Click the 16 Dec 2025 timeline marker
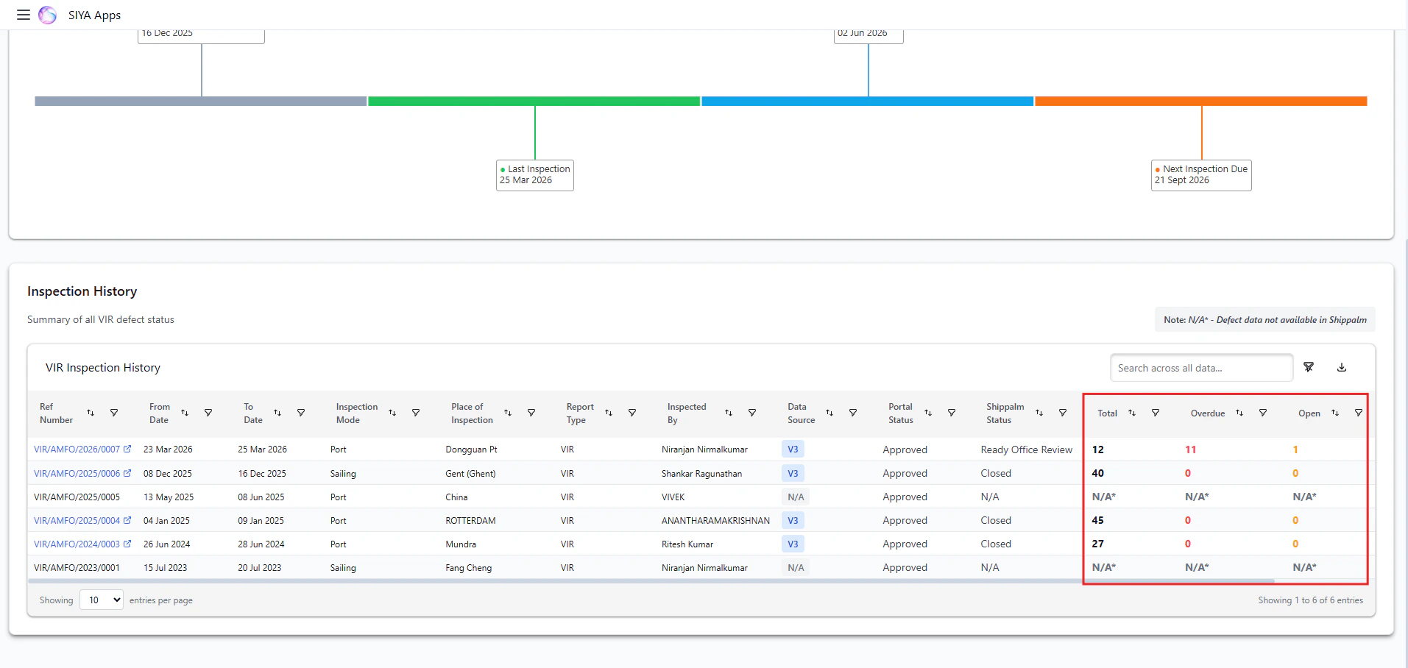 [201, 35]
